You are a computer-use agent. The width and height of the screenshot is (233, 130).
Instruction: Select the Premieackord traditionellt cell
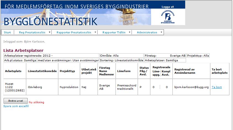click(x=127, y=87)
